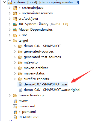The image size is (107, 121).
Task: Click the pom.xml Maven file icon
Action: 15,112
